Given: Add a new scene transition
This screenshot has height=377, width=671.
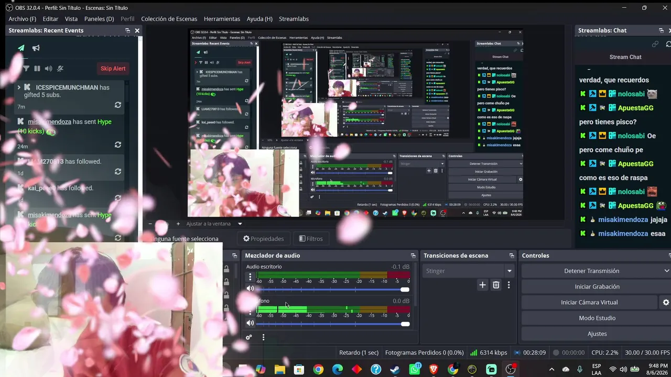Looking at the screenshot, I should 483,285.
